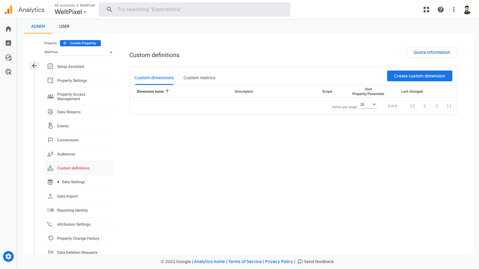
Task: Open the Admin gear icon at bottom left
Action: 8,256
